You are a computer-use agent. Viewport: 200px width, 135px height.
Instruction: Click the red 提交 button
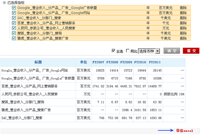(x=191, y=51)
